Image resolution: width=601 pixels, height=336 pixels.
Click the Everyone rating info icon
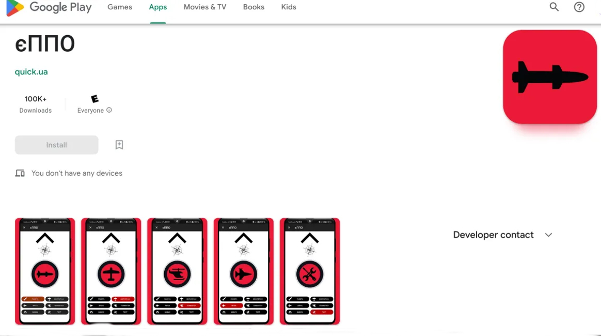click(x=109, y=110)
